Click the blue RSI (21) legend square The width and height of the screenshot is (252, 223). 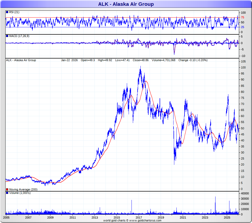click(7, 12)
